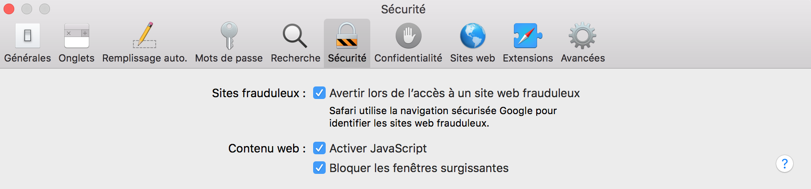Open Confidentialité hand icon
The image size is (811, 189).
[408, 36]
